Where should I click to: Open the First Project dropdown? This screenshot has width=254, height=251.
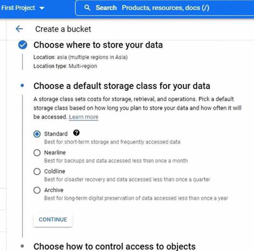pyautogui.click(x=23, y=8)
